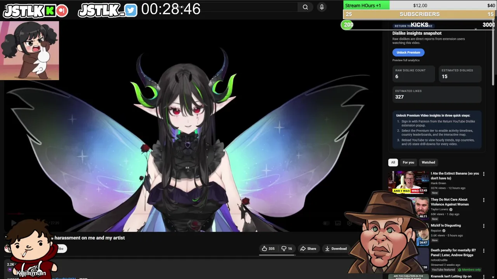Click the SUBSCRIBERS goal bar

coord(419,14)
